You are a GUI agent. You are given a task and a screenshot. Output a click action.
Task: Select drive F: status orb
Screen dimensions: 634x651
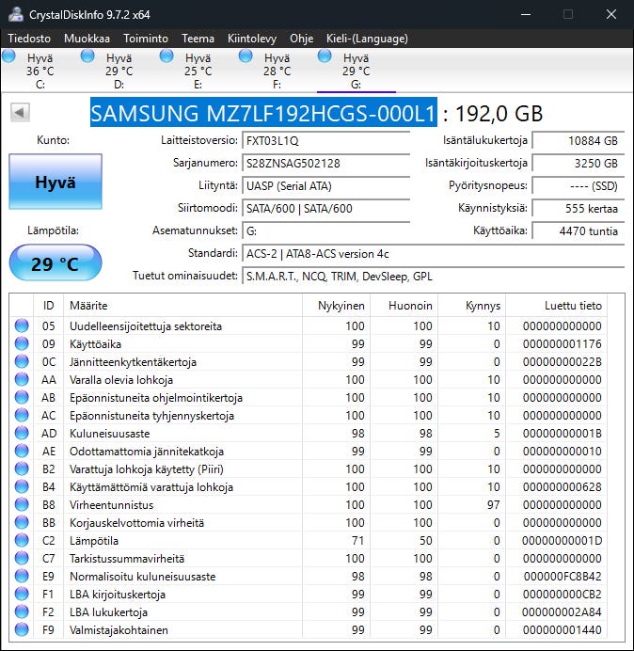click(246, 56)
